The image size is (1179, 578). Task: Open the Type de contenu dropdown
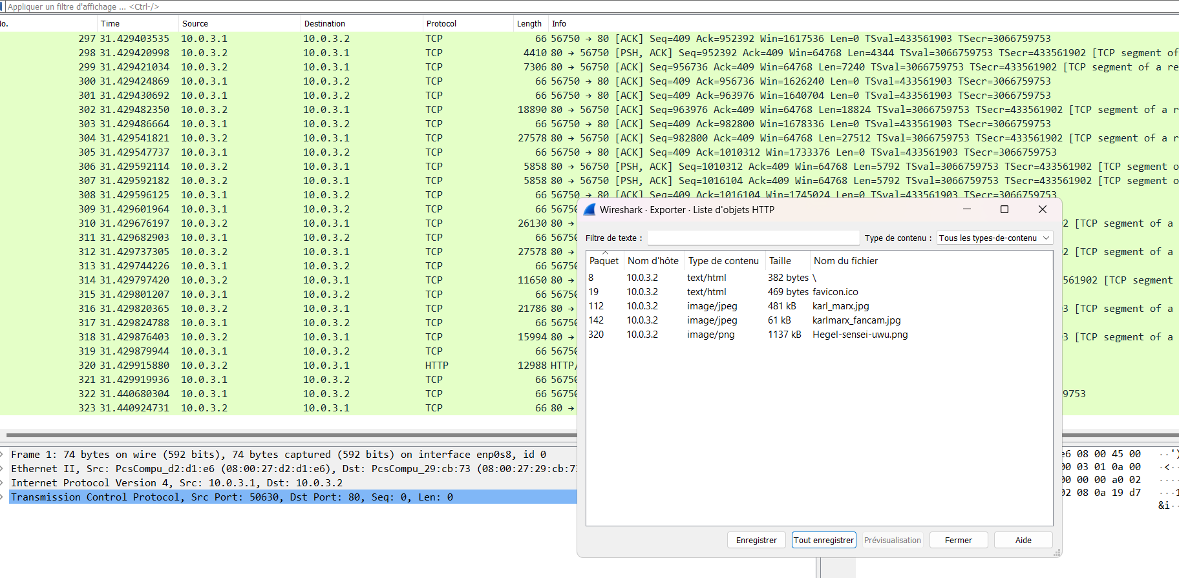(994, 238)
